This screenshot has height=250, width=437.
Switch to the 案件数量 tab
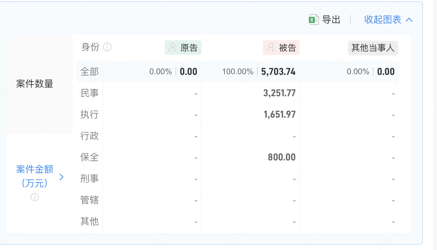point(35,84)
